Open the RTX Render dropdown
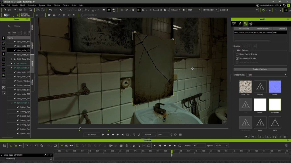Viewport: 291px width, 163px height. pyautogui.click(x=210, y=10)
